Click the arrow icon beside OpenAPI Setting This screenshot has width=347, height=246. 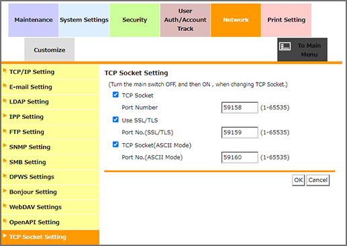pos(5,221)
